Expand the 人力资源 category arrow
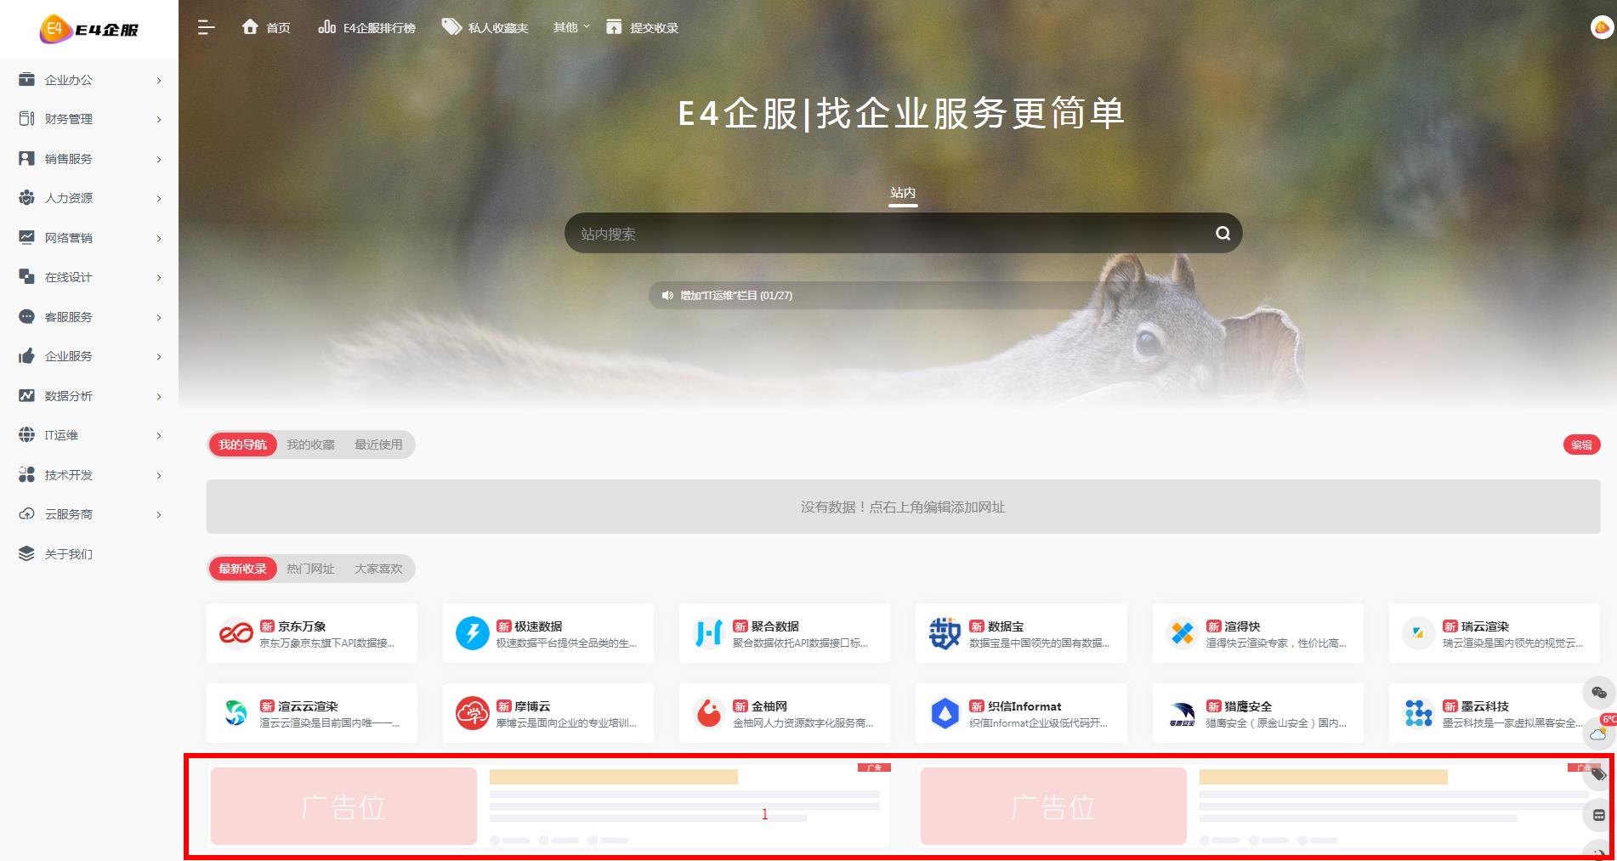 click(159, 199)
